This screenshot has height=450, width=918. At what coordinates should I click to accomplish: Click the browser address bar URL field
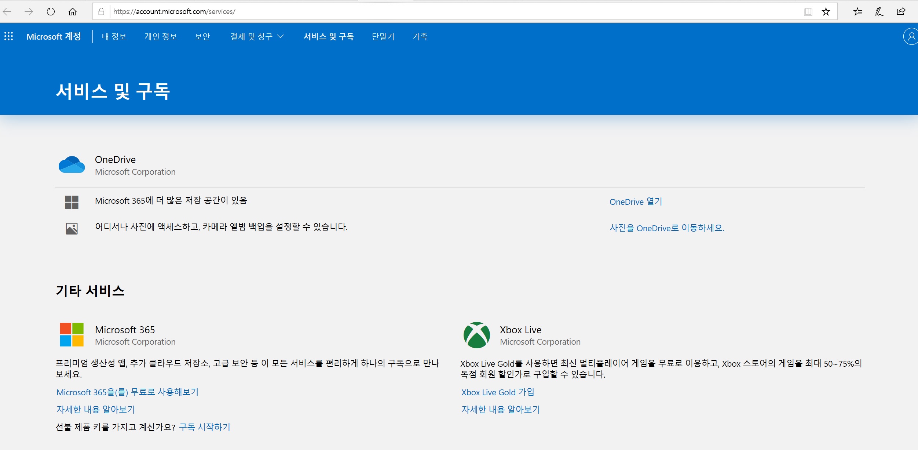click(455, 12)
